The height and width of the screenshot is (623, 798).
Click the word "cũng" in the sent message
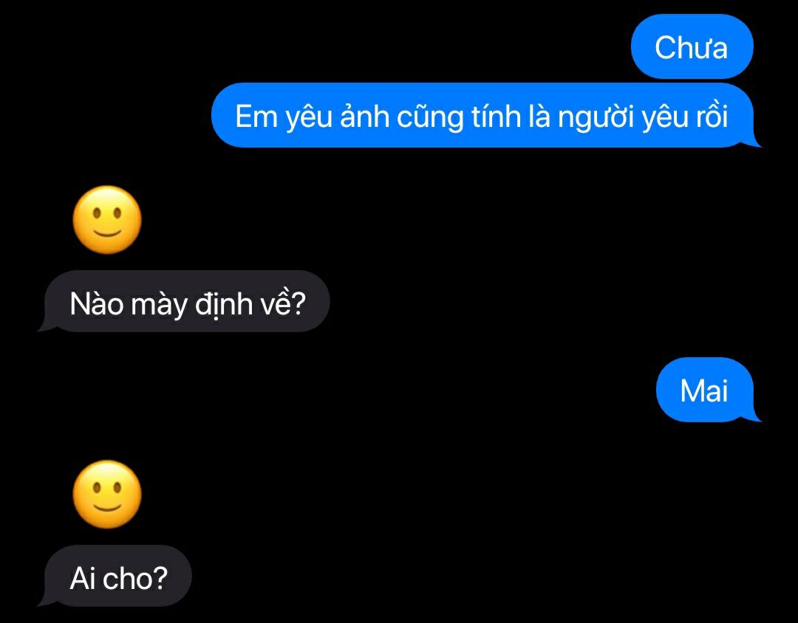coord(430,118)
